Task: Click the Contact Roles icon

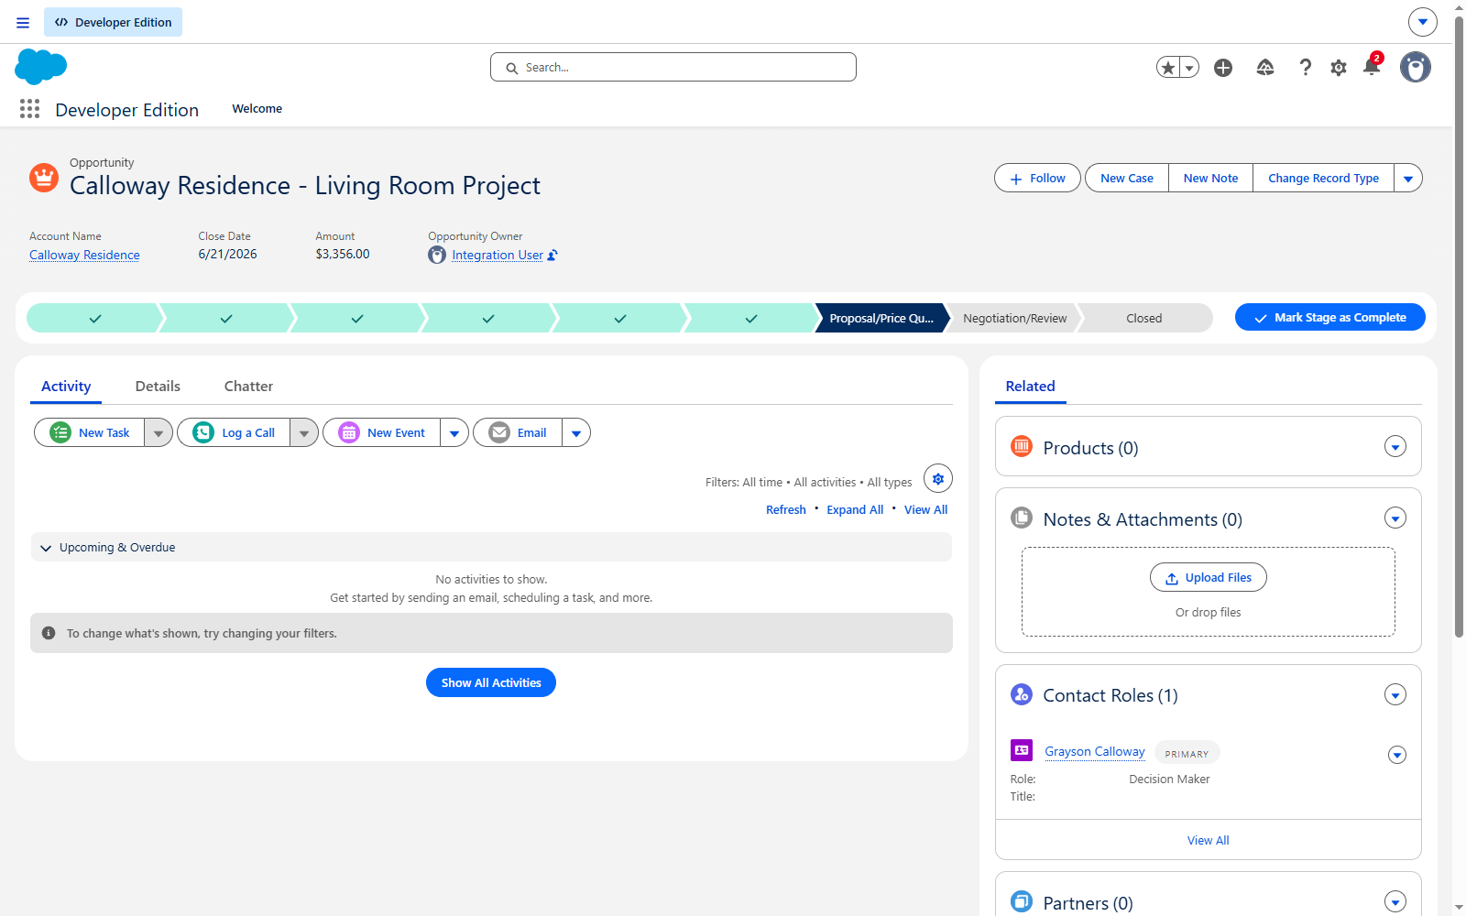Action: (1022, 694)
